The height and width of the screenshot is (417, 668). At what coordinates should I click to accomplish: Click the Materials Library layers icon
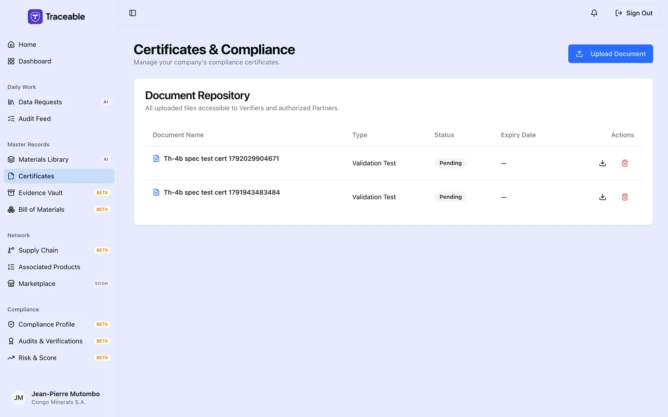coord(11,159)
